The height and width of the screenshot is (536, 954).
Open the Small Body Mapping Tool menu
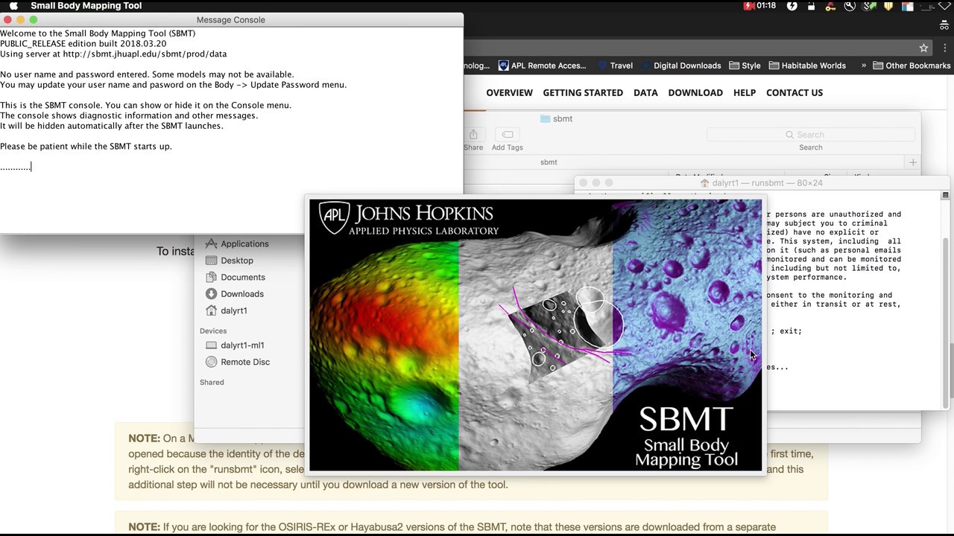(x=86, y=6)
